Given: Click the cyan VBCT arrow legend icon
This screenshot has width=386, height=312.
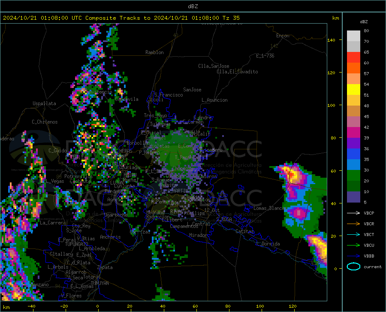Looking at the screenshot, I should coord(353,234).
